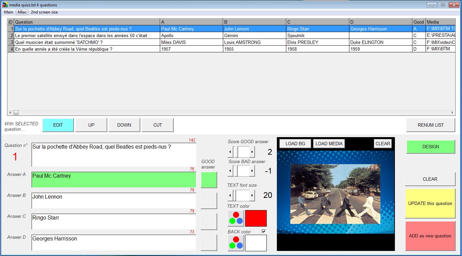Click CUT to remove selected question
This screenshot has width=462, height=256.
[158, 125]
